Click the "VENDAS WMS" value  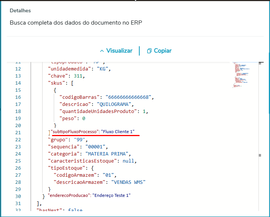pyautogui.click(x=128, y=182)
